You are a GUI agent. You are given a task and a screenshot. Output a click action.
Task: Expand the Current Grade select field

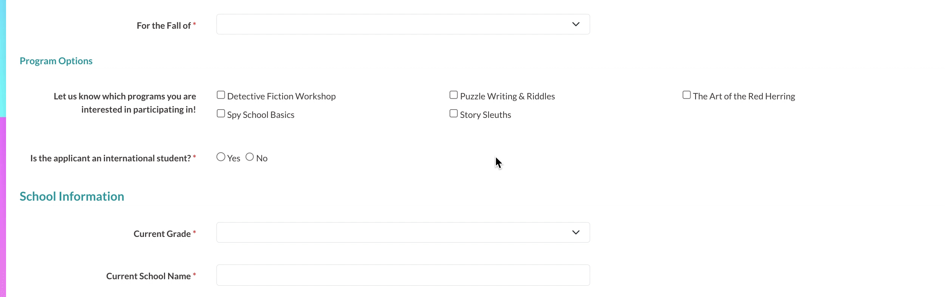coord(403,232)
